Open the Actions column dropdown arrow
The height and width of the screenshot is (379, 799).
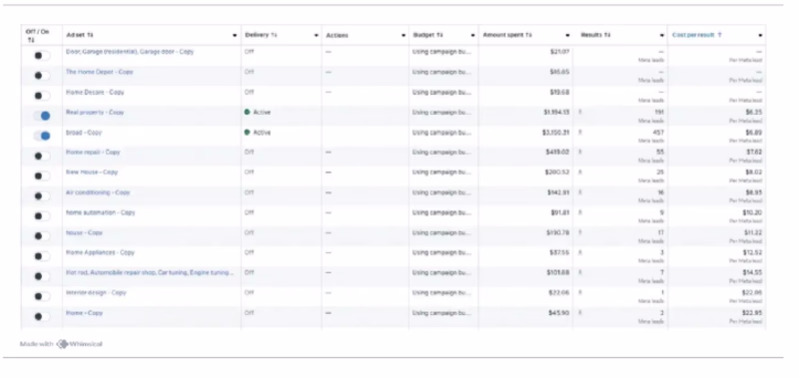[403, 36]
